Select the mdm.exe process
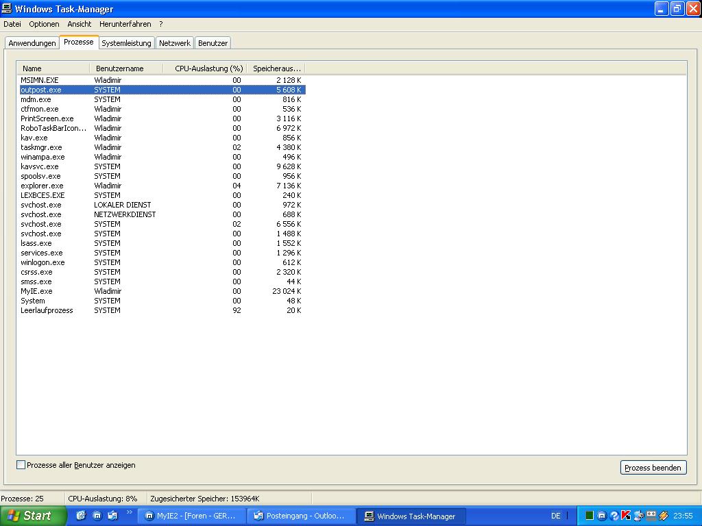The image size is (702, 526). point(162,99)
